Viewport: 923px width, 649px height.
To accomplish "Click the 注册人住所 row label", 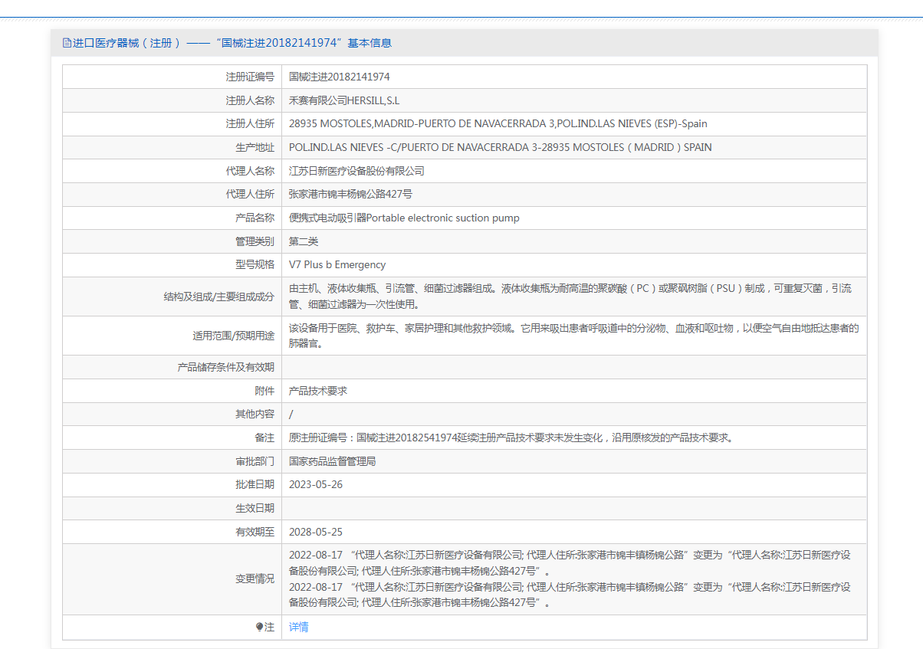I will coord(250,124).
